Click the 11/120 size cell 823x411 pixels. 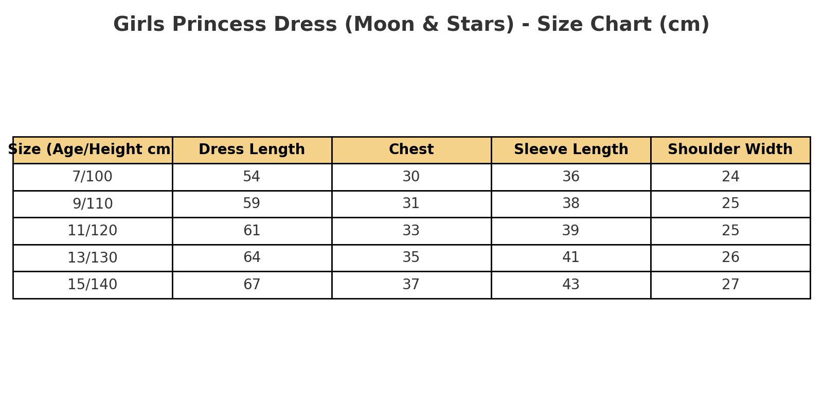93,231
